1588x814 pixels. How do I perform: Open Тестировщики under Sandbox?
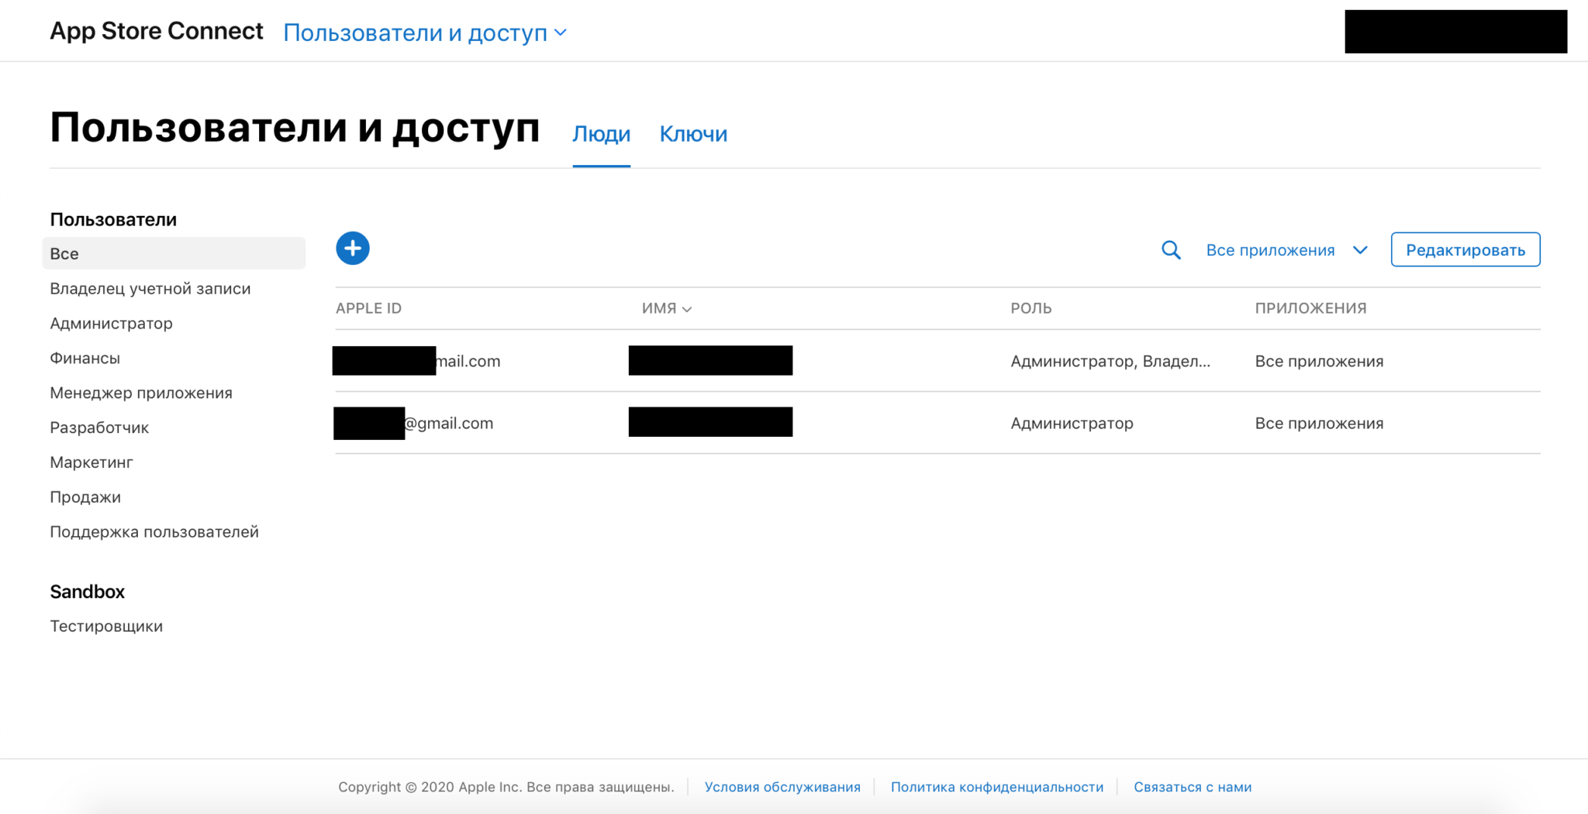[x=105, y=626]
